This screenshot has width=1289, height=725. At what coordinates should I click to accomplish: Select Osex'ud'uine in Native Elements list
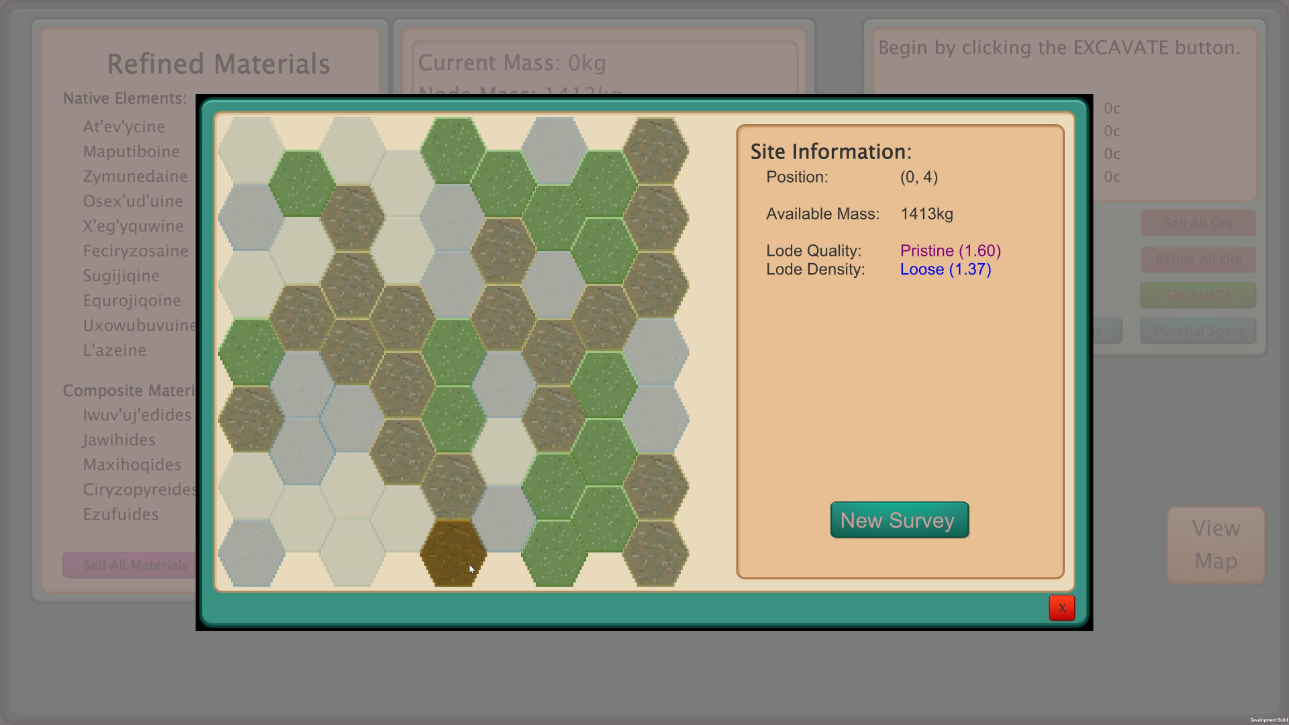click(133, 201)
